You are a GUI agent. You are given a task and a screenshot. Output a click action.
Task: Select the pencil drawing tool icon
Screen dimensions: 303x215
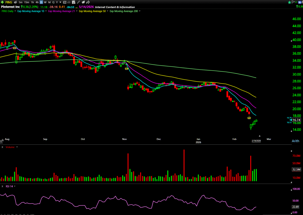pos(78,2)
